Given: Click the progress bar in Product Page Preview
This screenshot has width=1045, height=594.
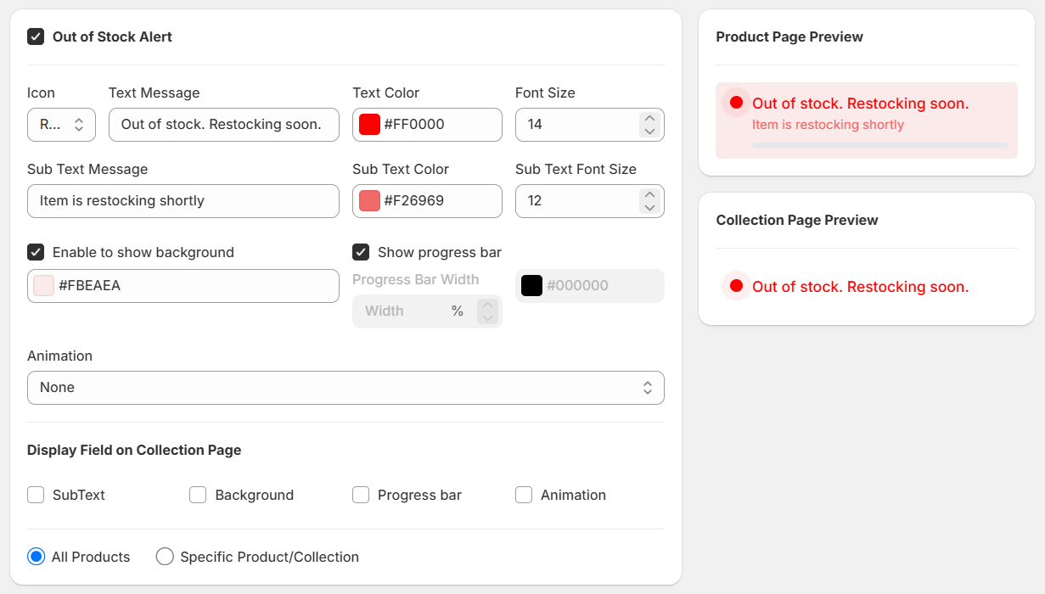Looking at the screenshot, I should tap(879, 145).
